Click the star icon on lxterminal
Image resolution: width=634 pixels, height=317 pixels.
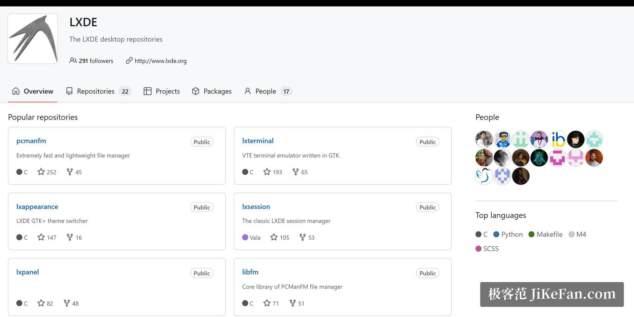(267, 172)
